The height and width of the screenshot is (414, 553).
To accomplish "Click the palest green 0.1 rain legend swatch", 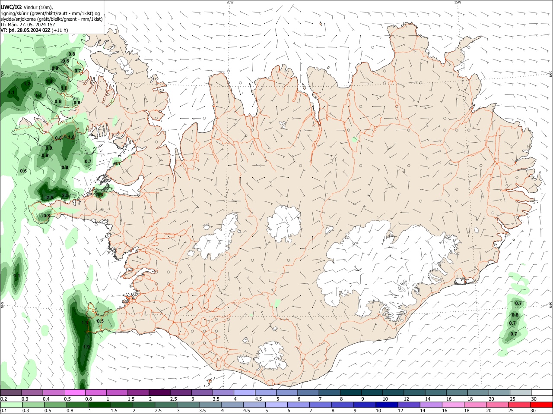I will pos(11,405).
